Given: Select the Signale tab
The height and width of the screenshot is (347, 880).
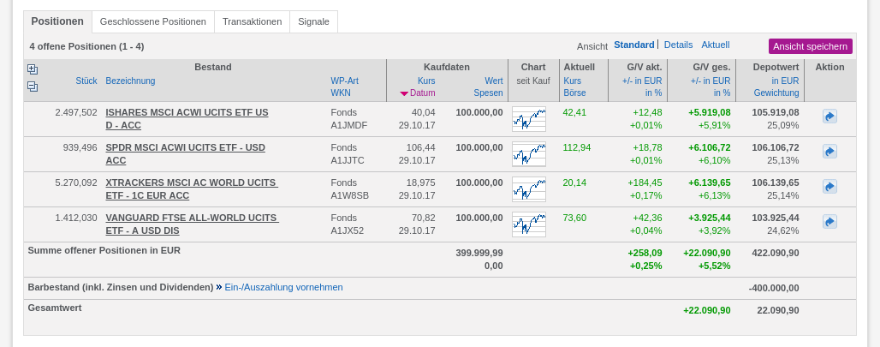Looking at the screenshot, I should click(313, 21).
